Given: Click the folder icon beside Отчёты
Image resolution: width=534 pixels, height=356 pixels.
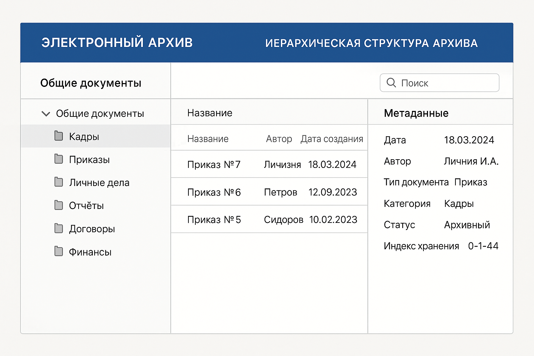Looking at the screenshot, I should click(59, 205).
